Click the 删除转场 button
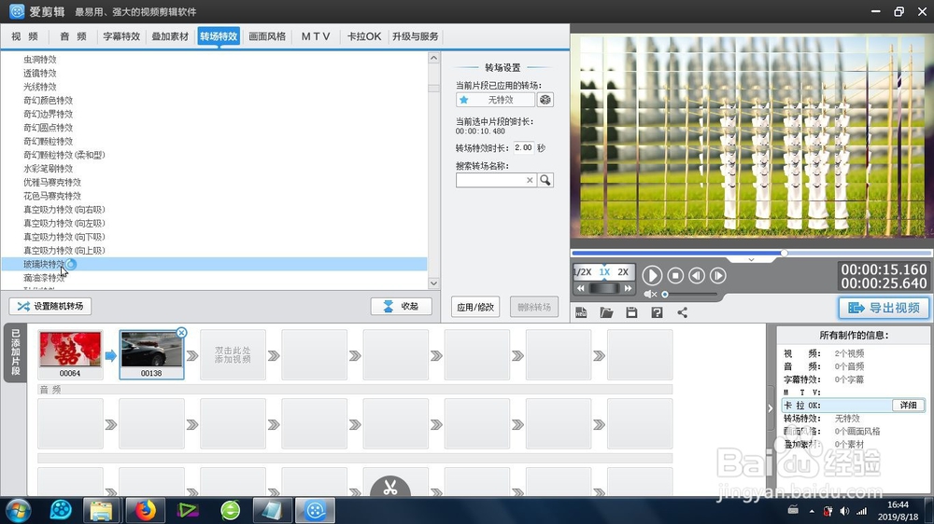Image resolution: width=934 pixels, height=524 pixels. pos(534,307)
